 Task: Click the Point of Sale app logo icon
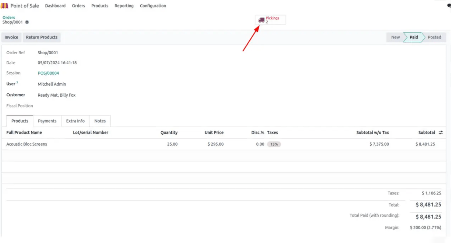(x=5, y=6)
